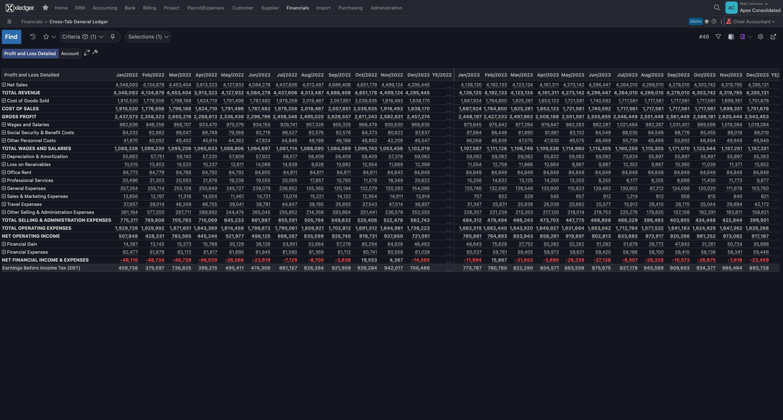783x420 pixels.
Task: Click the purple report layout icon
Action: (x=742, y=36)
